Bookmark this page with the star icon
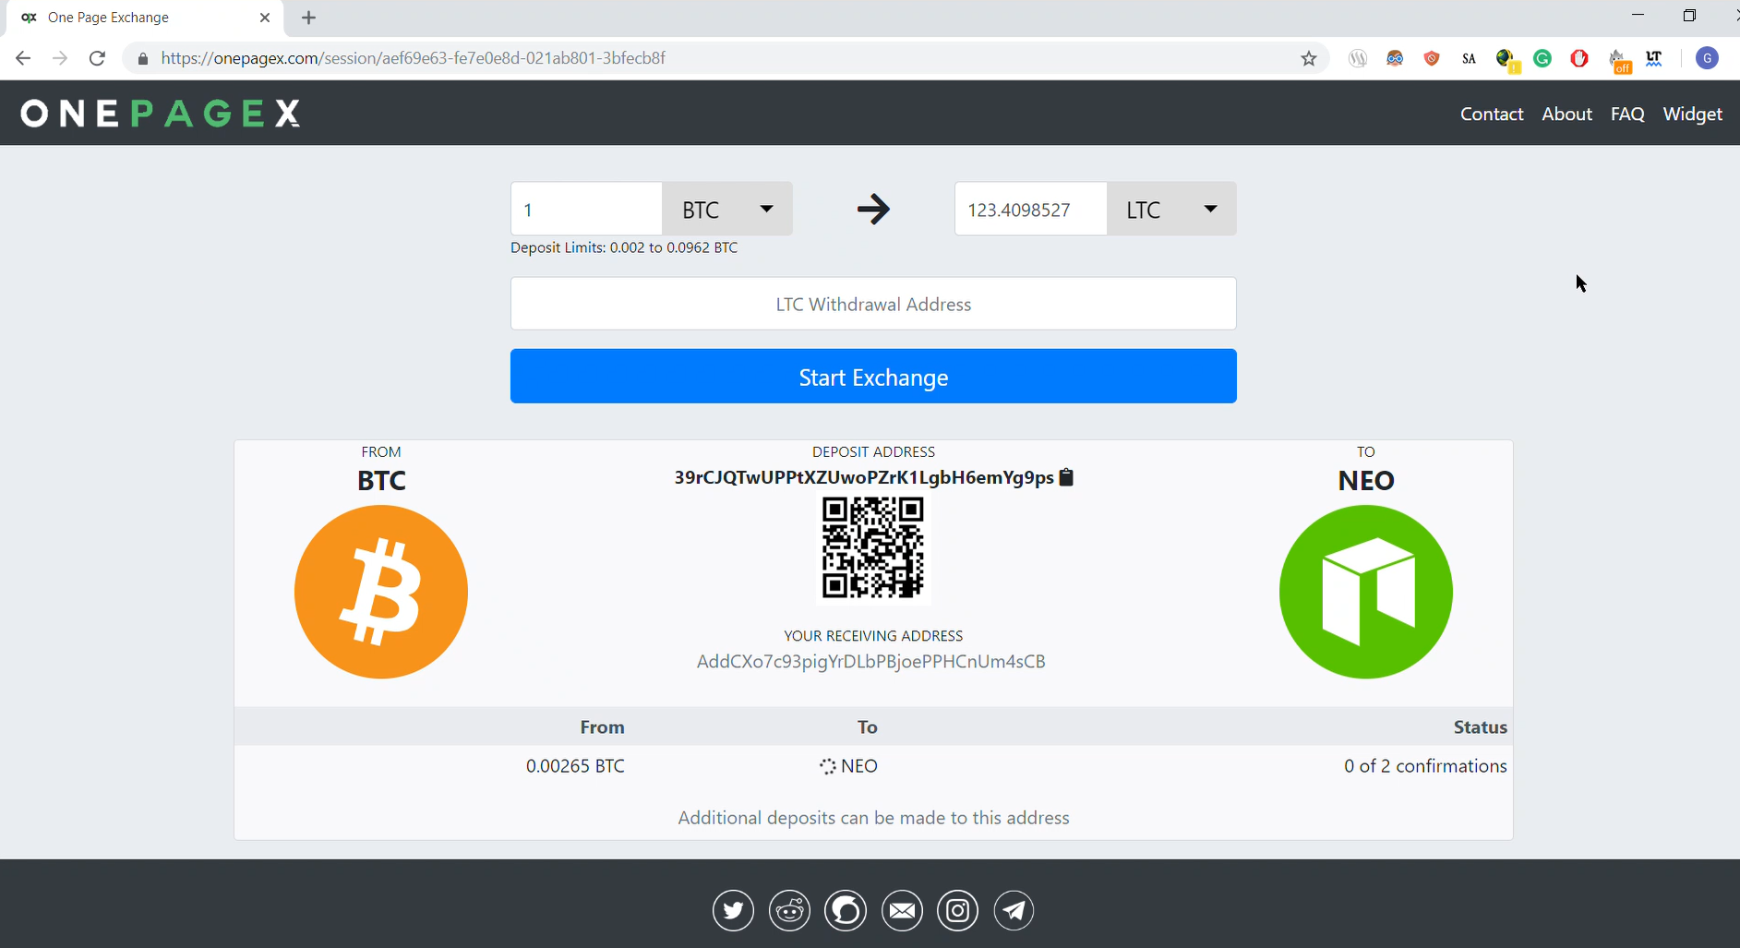Screen dimensions: 1740x948 pyautogui.click(x=1309, y=58)
